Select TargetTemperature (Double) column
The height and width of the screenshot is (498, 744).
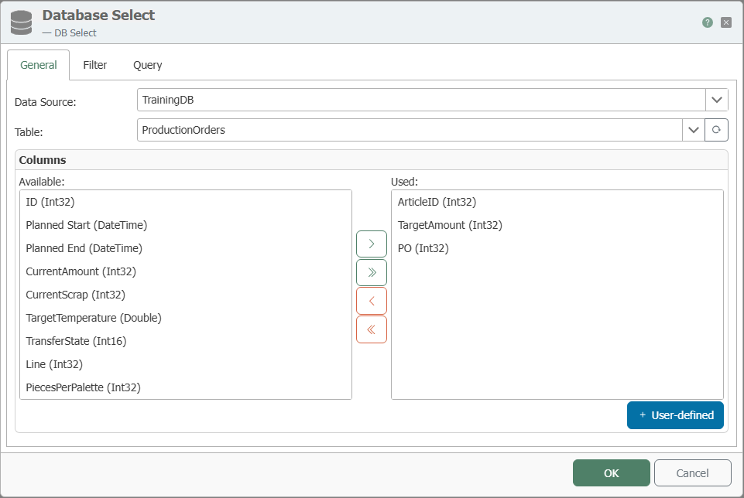(x=186, y=318)
